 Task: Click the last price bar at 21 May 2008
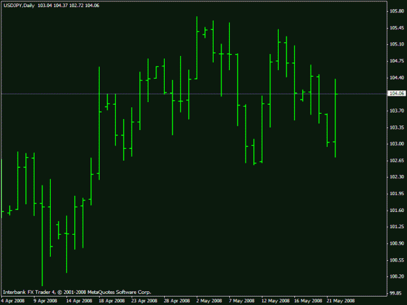pyautogui.click(x=335, y=118)
